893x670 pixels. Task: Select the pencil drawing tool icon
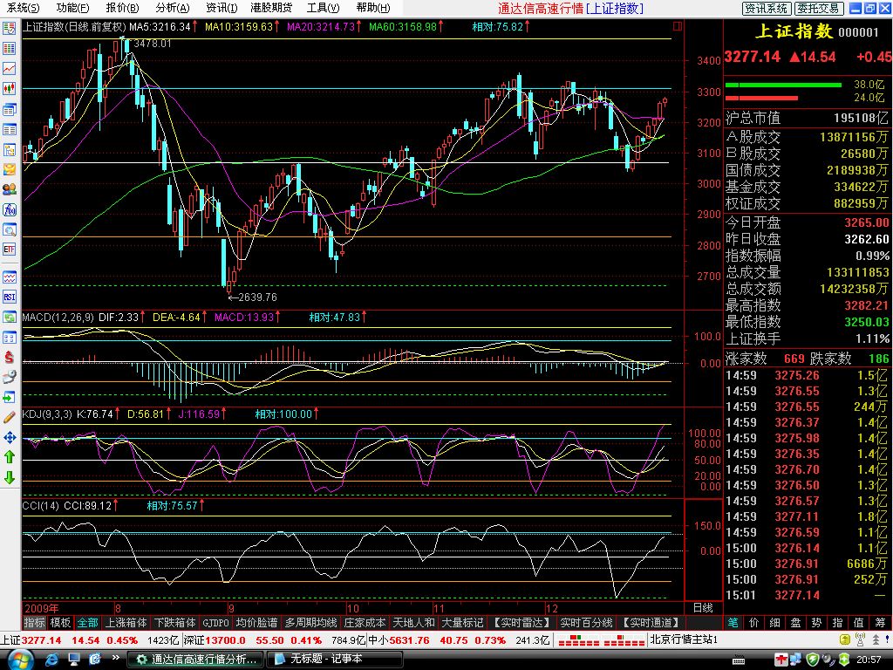pos(10,418)
